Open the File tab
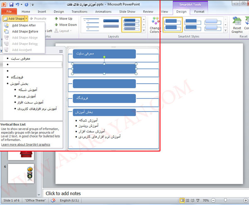Viewport: 249px width, 205px height. (x=9, y=12)
